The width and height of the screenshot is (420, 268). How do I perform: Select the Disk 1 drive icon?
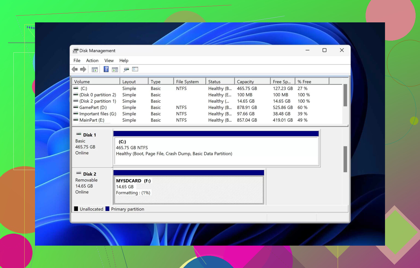point(79,134)
